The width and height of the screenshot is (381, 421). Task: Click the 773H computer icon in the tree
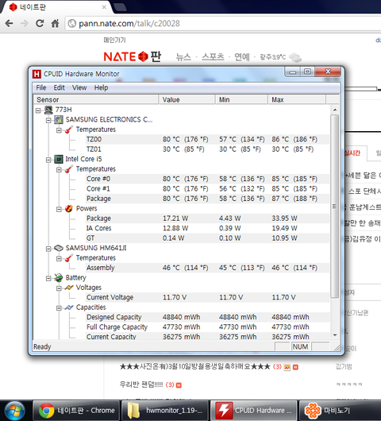click(x=48, y=110)
